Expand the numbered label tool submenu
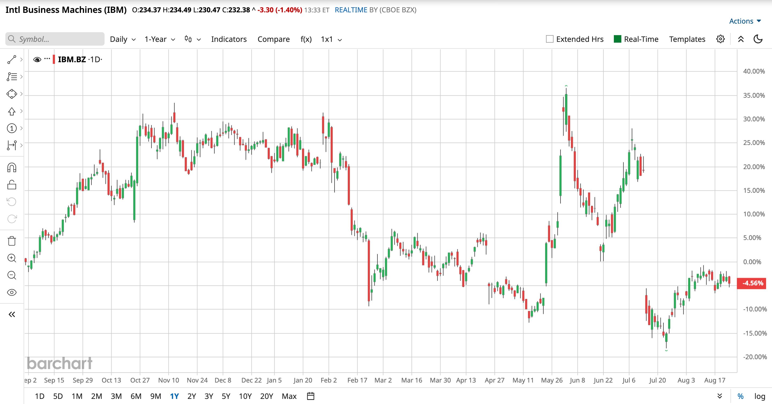Image resolution: width=772 pixels, height=404 pixels. click(x=21, y=128)
